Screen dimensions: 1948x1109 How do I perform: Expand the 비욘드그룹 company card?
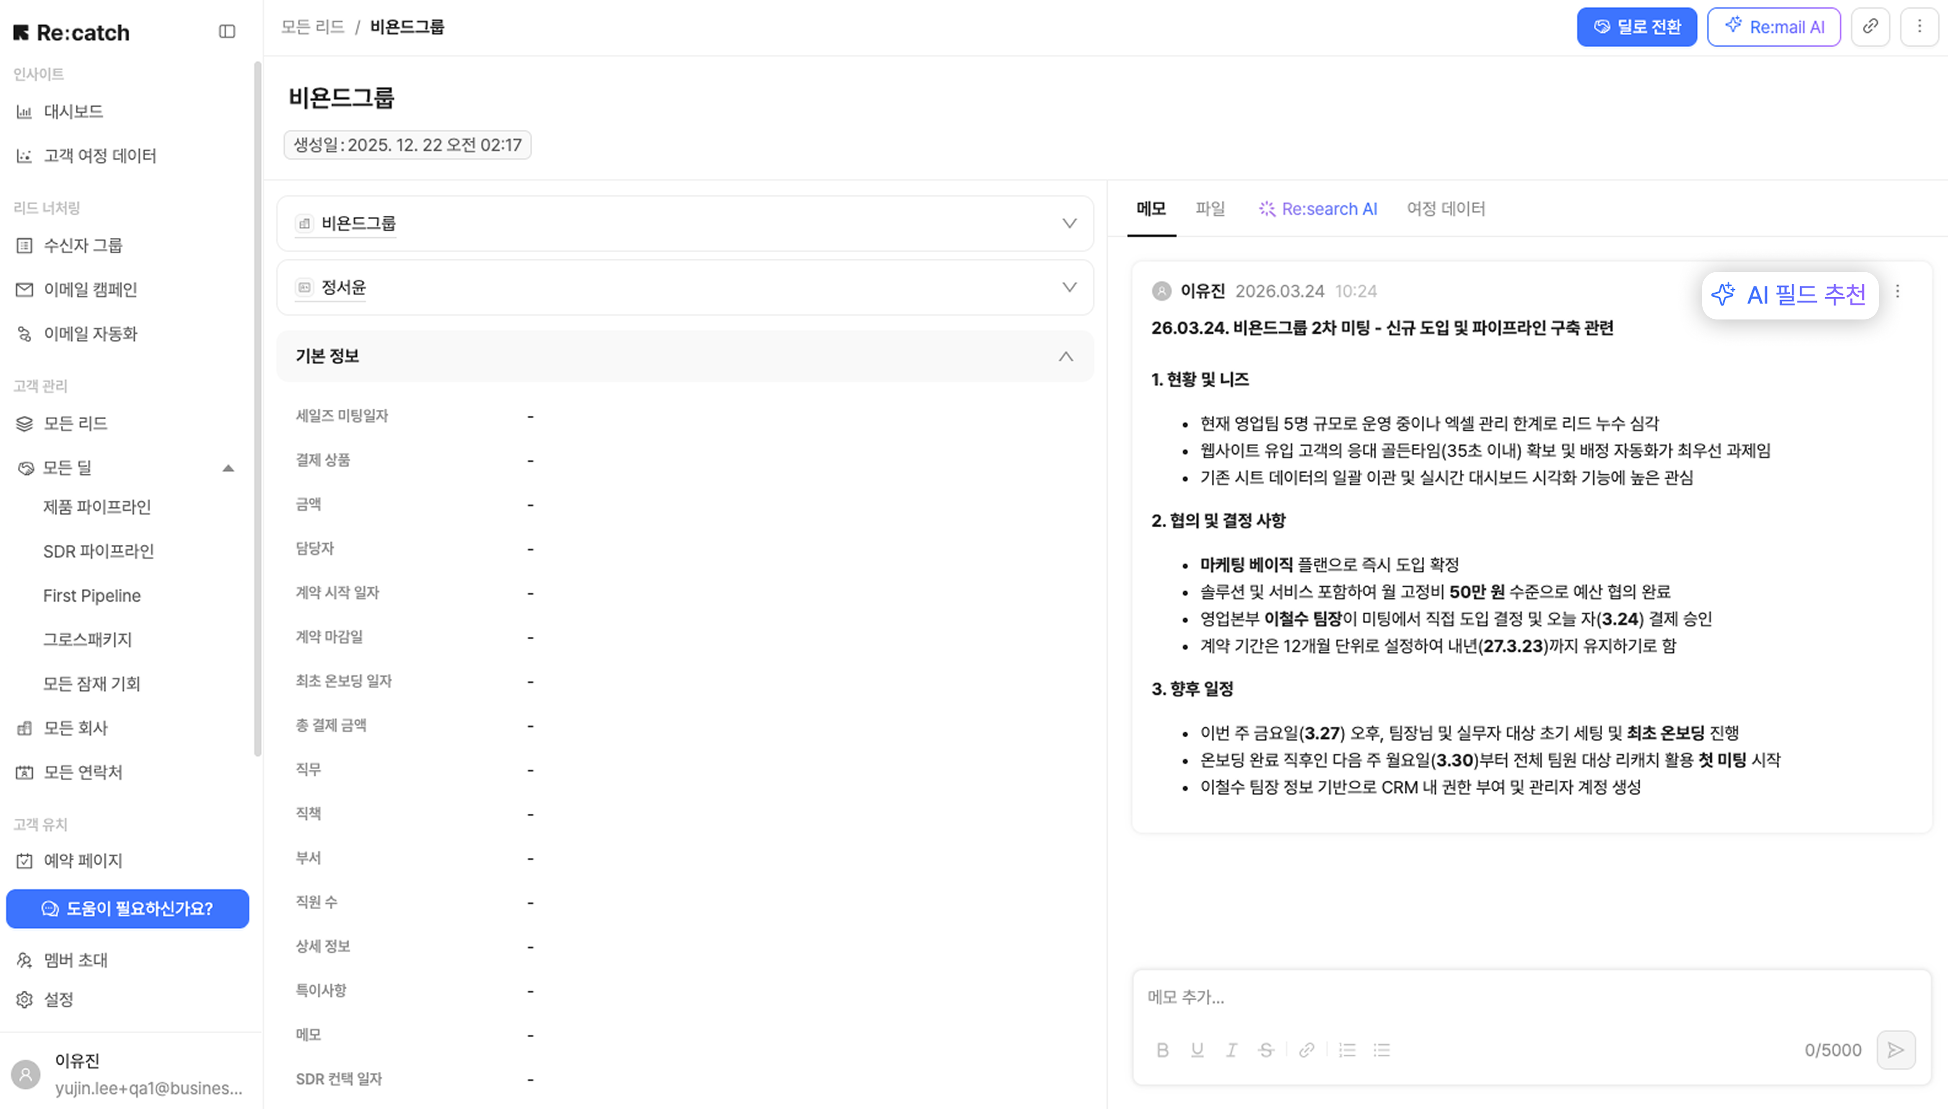[x=1069, y=223]
